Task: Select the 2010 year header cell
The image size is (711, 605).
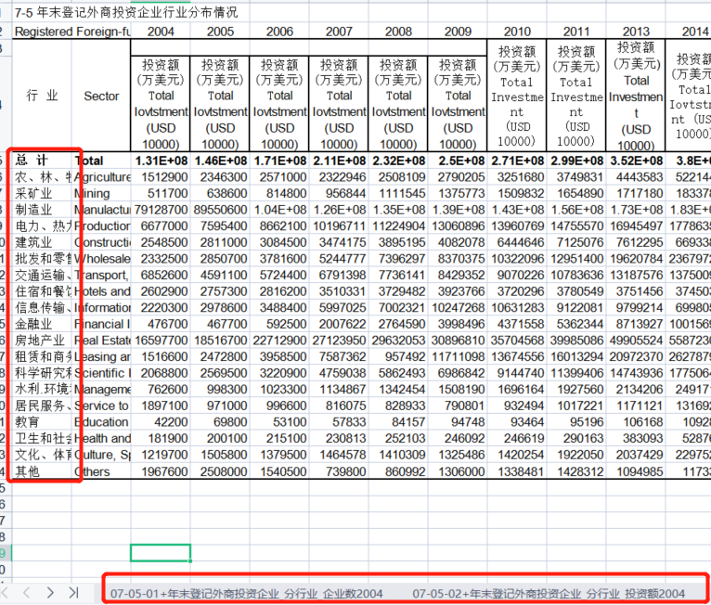Action: (x=517, y=32)
